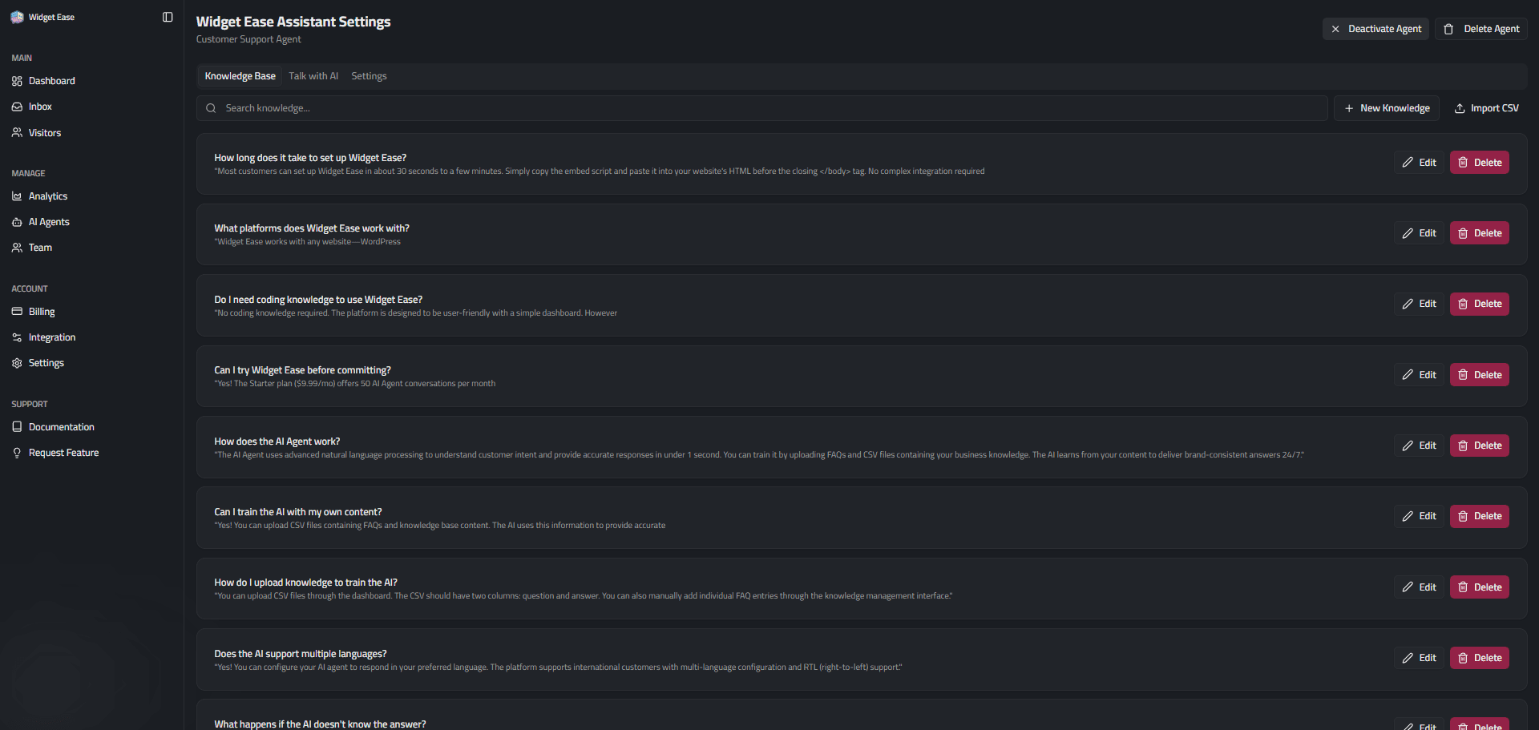Click Request Feature in the sidebar

[x=63, y=452]
